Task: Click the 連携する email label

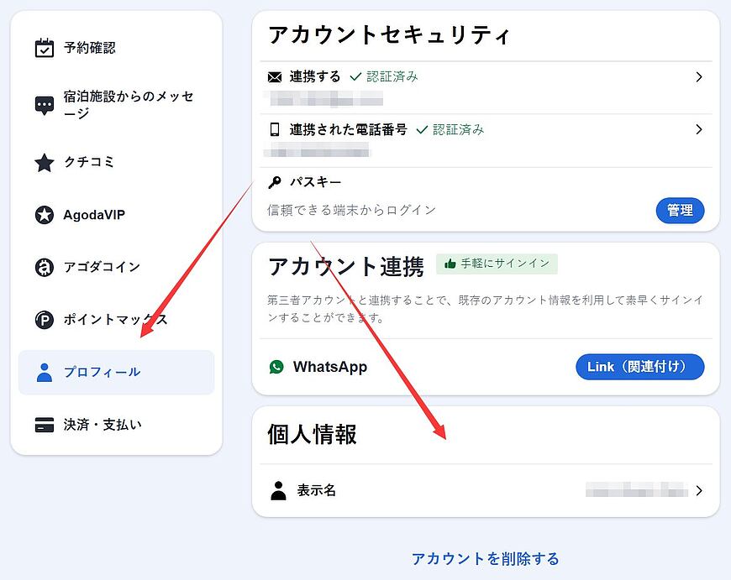Action: click(315, 76)
